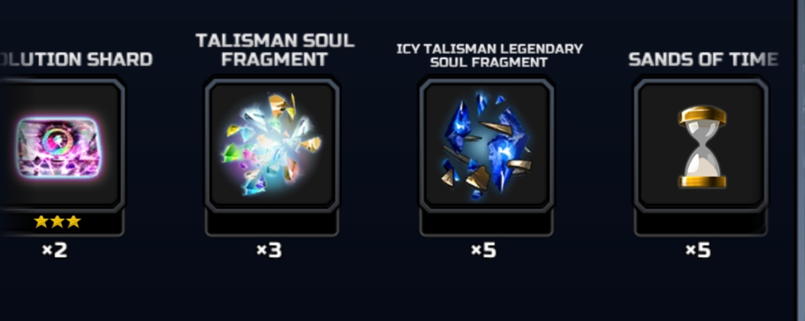This screenshot has width=805, height=321.
Task: Click the gold top of the hourglass
Action: pyautogui.click(x=703, y=116)
